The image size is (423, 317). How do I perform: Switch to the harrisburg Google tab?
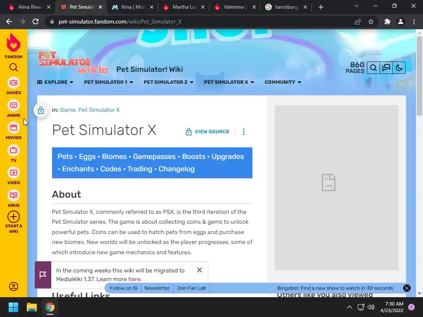[x=286, y=7]
